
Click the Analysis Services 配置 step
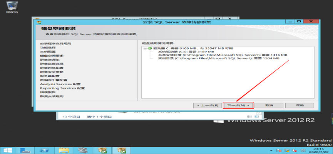pos(60,84)
